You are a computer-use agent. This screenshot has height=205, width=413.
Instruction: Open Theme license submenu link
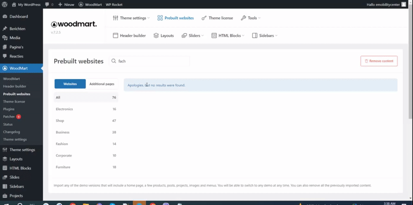14,101
